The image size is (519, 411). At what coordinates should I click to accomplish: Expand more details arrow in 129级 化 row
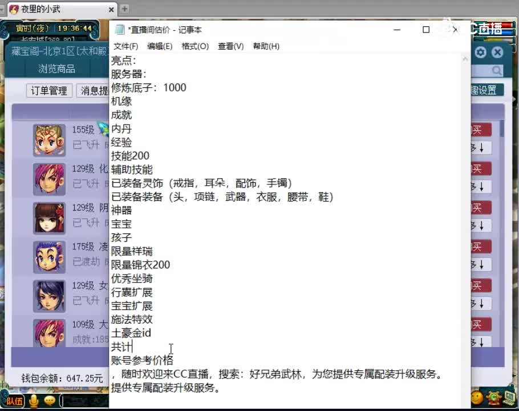481,187
